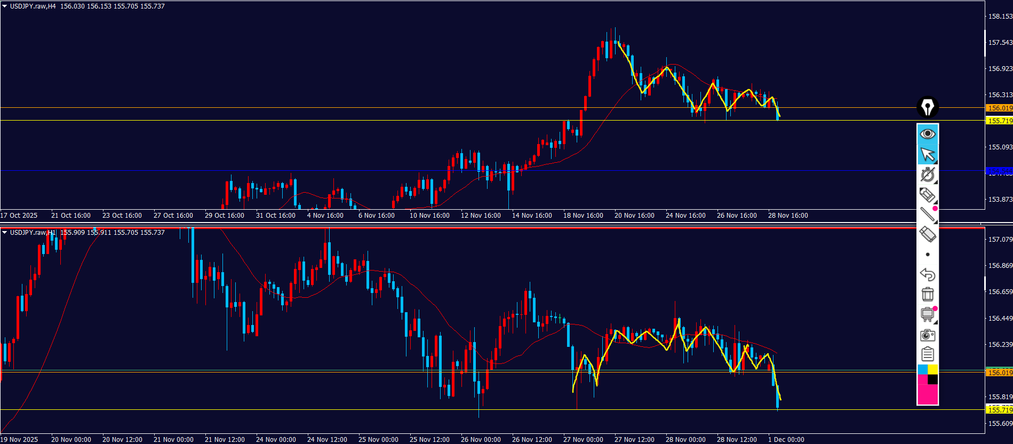The height and width of the screenshot is (444, 1013).
Task: Choose the straight line drawing tool
Action: point(928,215)
